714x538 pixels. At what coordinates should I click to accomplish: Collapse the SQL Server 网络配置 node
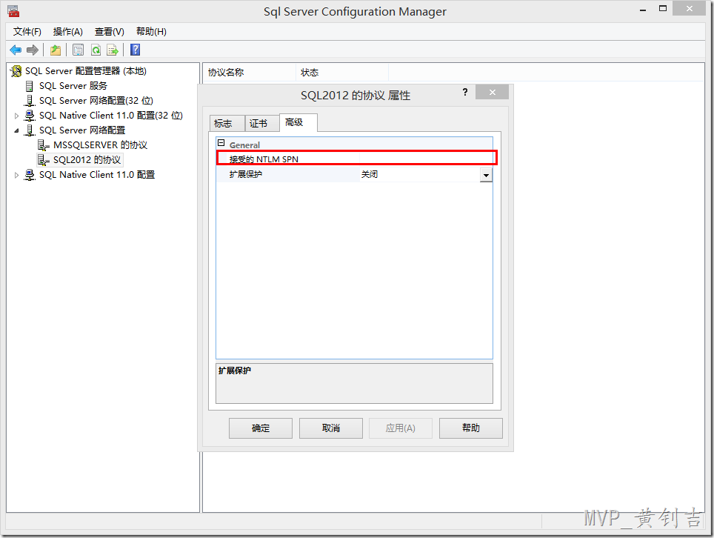17,130
